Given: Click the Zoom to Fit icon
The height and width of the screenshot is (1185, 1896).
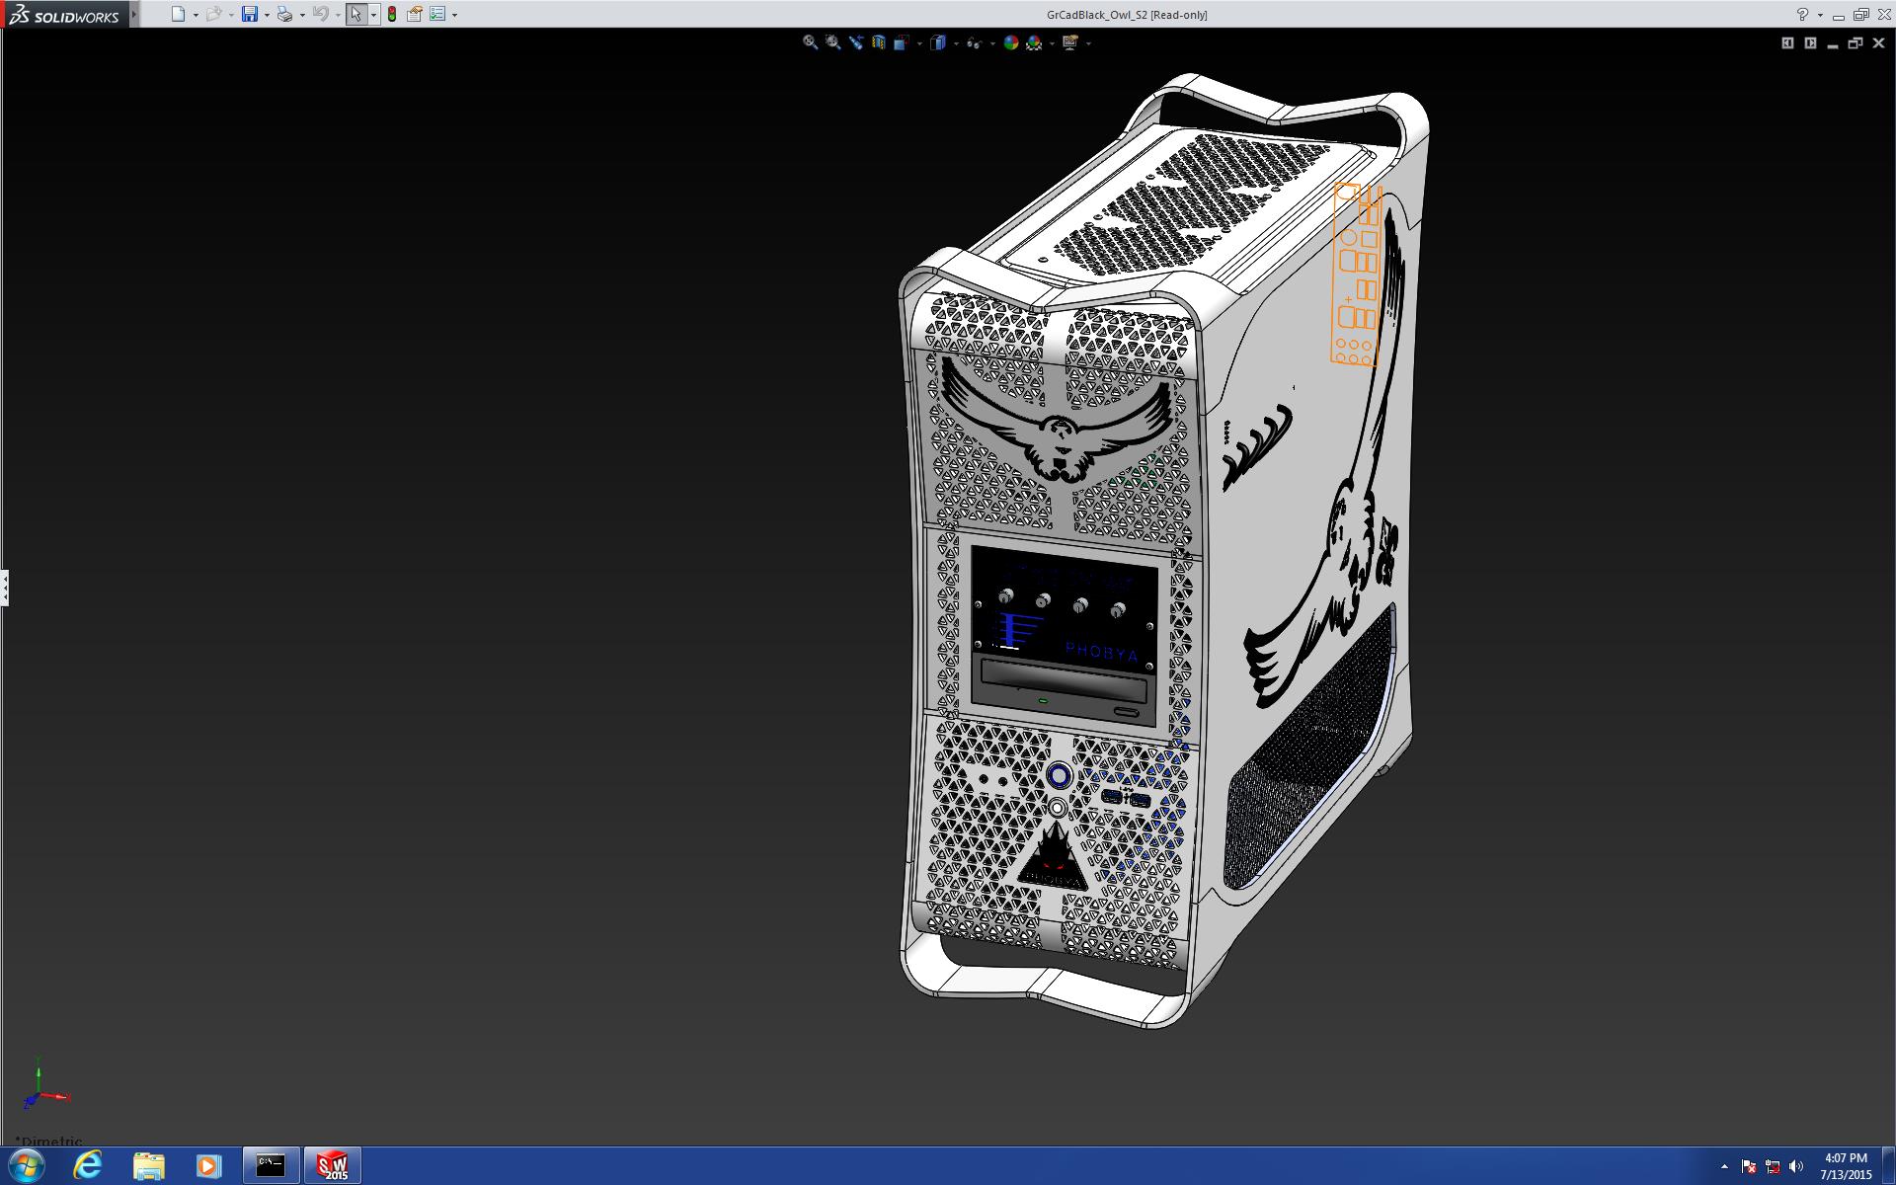Looking at the screenshot, I should point(810,42).
